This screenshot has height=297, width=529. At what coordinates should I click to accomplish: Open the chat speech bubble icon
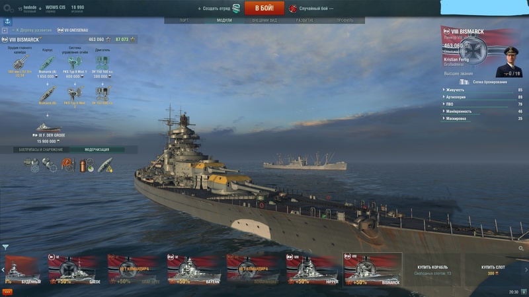[7, 292]
